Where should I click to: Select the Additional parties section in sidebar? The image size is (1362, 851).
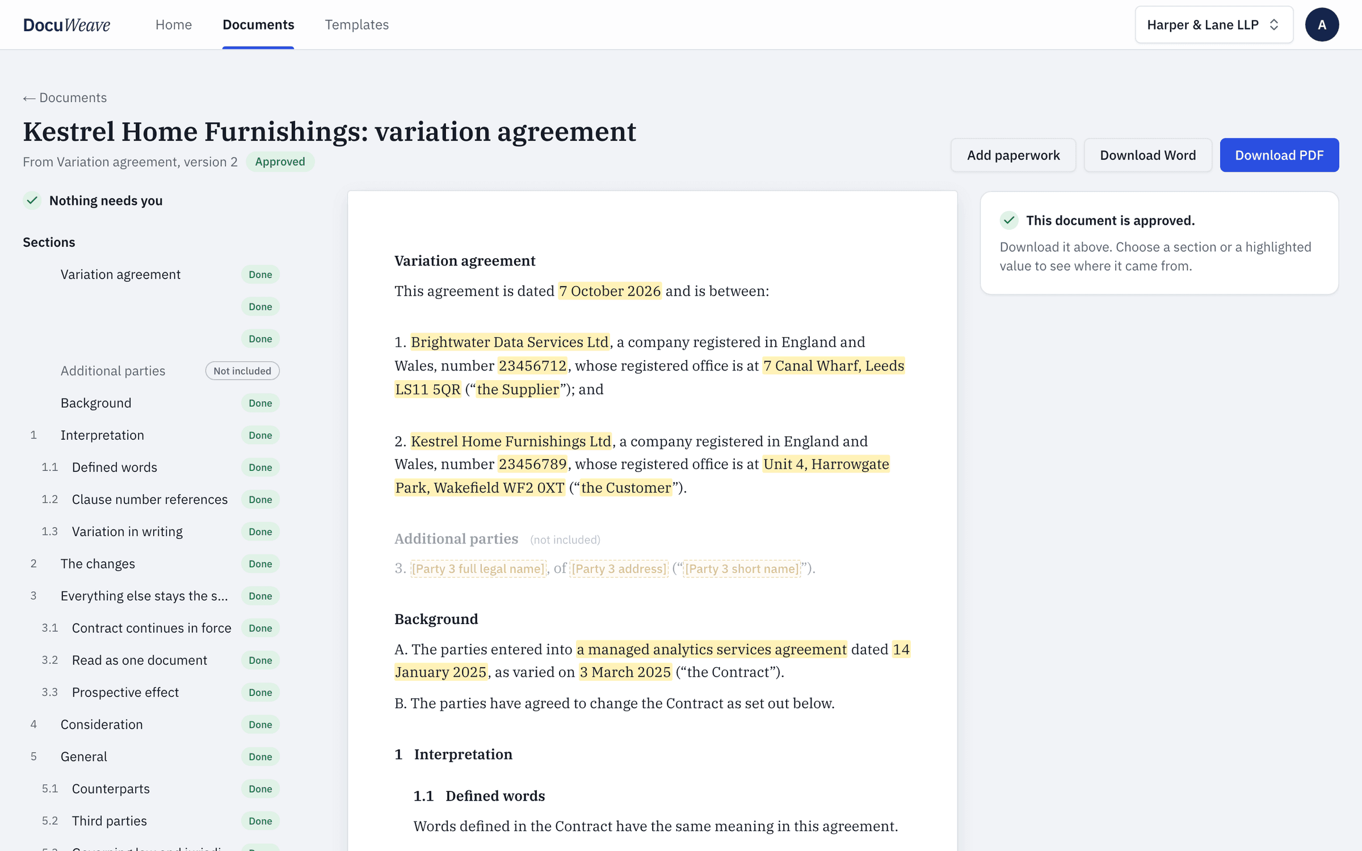point(152,371)
